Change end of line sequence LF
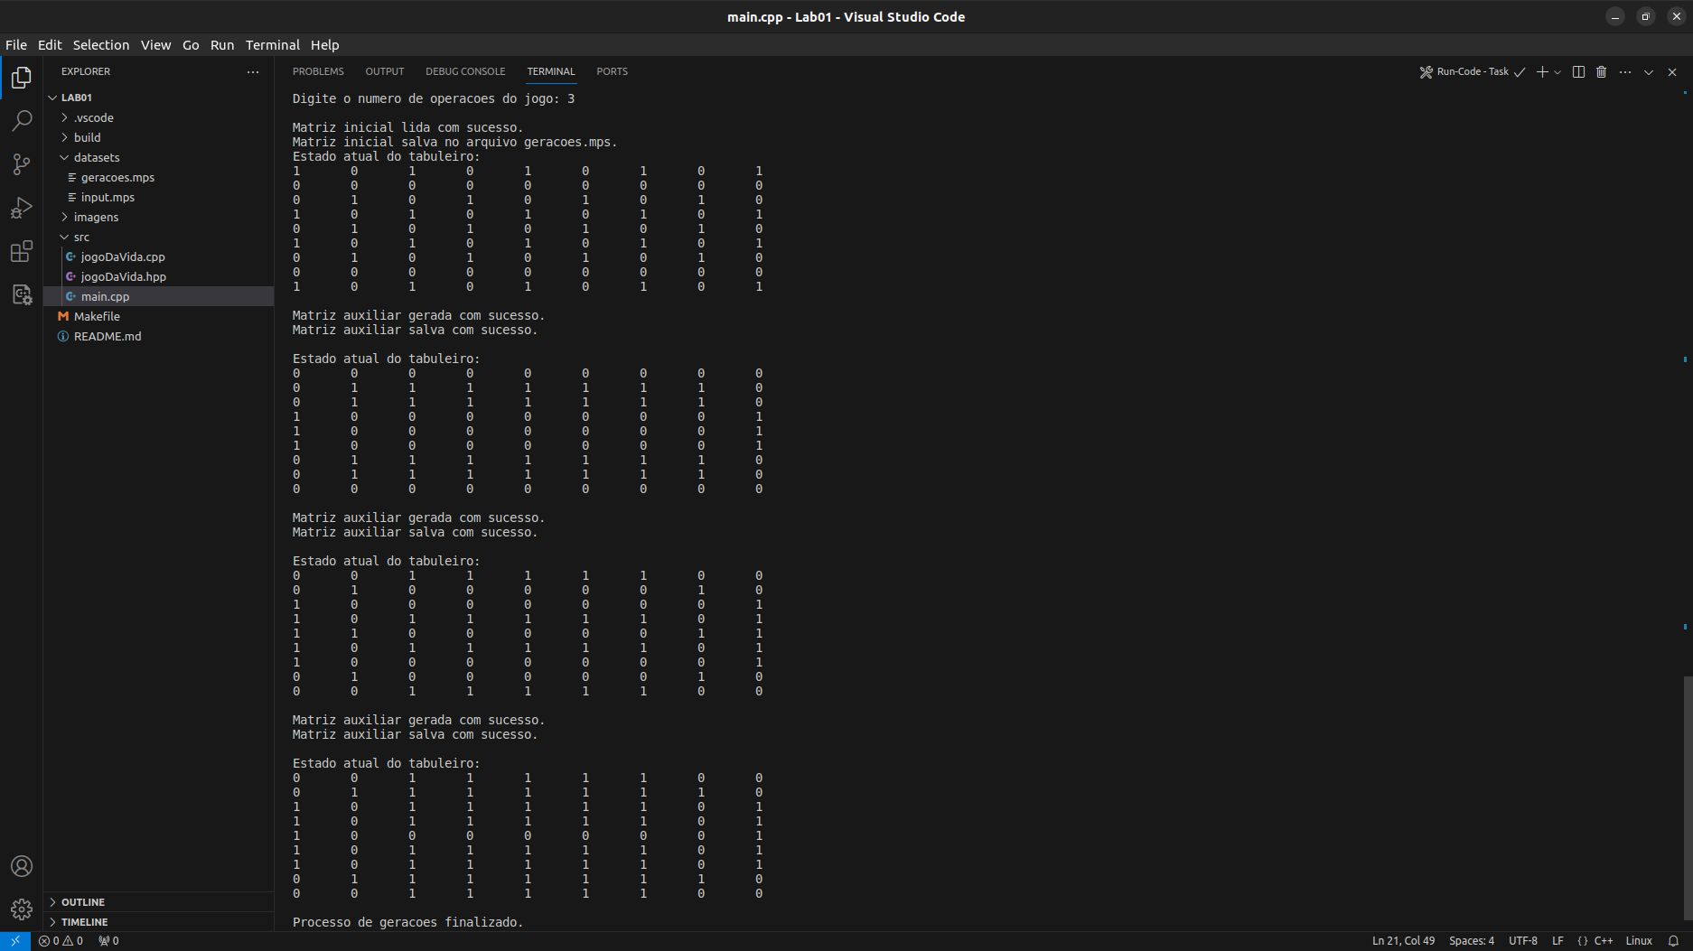Image resolution: width=1693 pixels, height=951 pixels. (x=1557, y=940)
